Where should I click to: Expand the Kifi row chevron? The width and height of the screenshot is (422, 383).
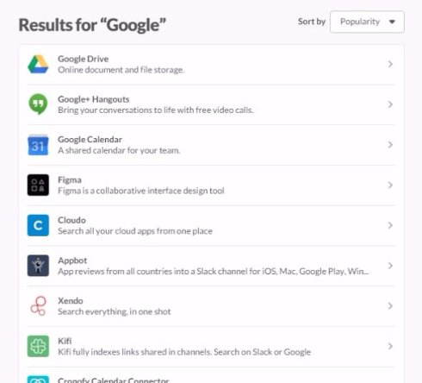[x=390, y=346]
